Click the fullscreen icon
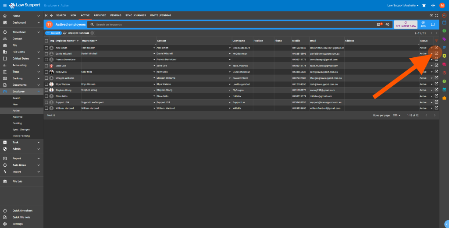Image resolution: width=449 pixels, height=228 pixels. (437, 15)
